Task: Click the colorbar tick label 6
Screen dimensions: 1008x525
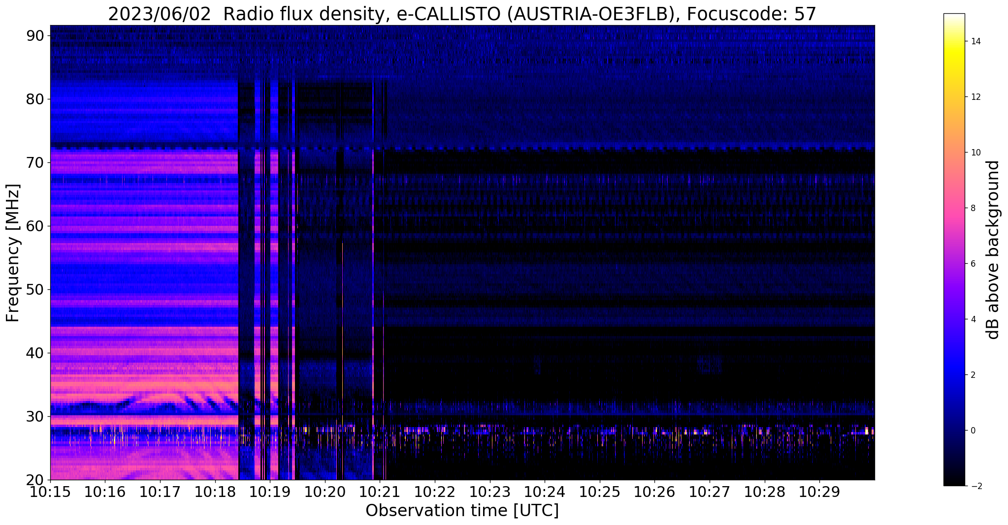Action: pyautogui.click(x=973, y=264)
